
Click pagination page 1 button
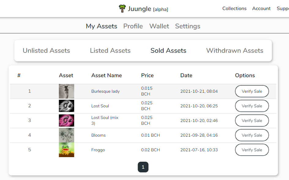pyautogui.click(x=143, y=167)
